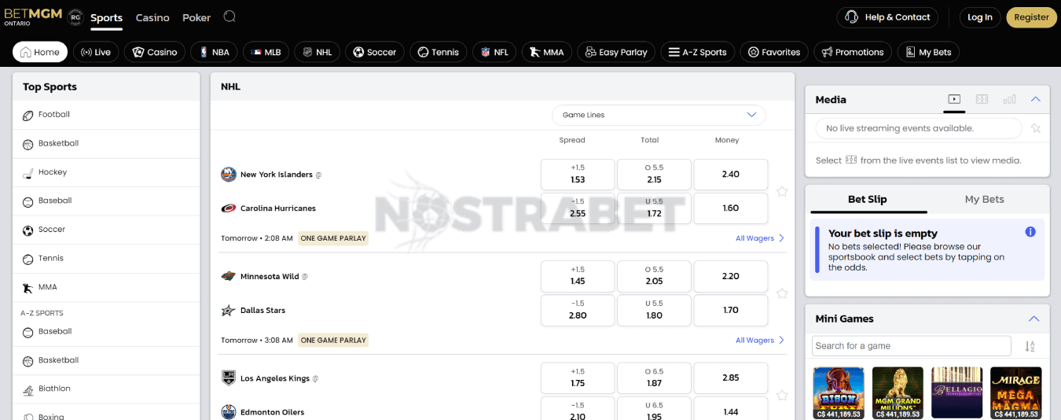
Task: Click the Search for a game field
Action: [912, 346]
